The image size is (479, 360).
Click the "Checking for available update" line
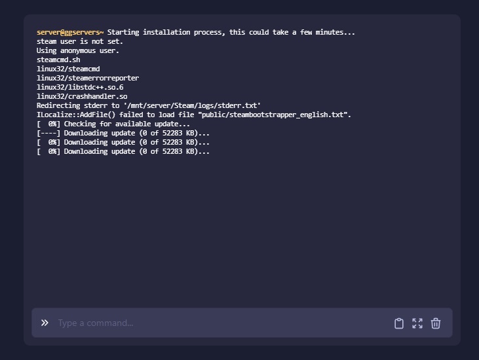[113, 124]
